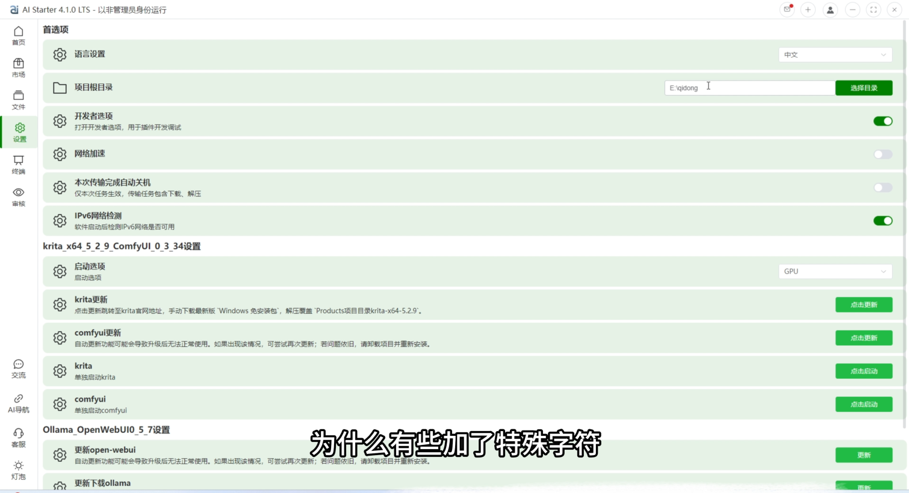Click the gear icon beside 本次传输完成自动关机

click(60, 188)
